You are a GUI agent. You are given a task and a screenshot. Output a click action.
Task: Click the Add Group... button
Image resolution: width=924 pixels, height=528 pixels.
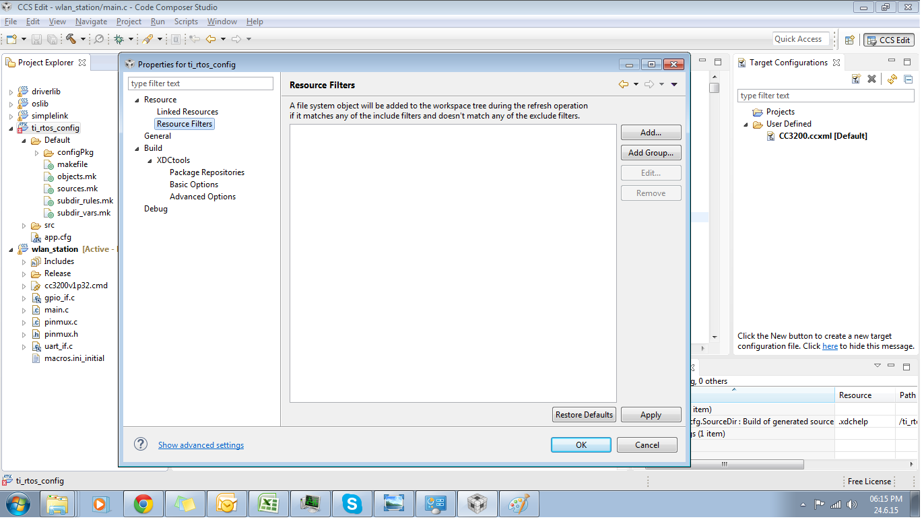coord(651,153)
